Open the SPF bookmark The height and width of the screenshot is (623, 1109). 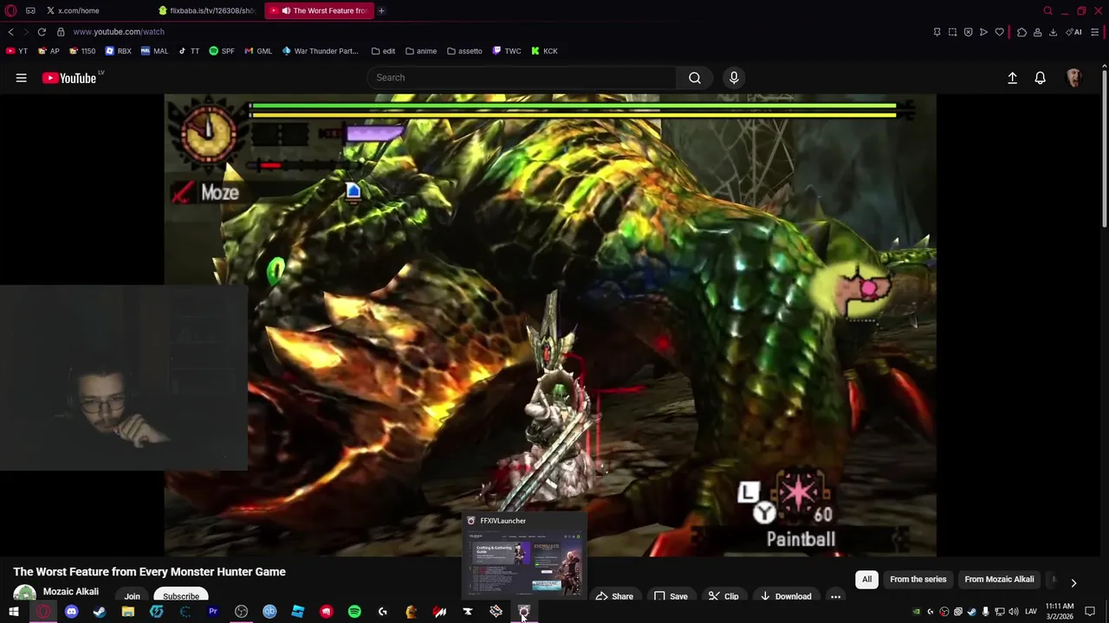[x=222, y=51]
